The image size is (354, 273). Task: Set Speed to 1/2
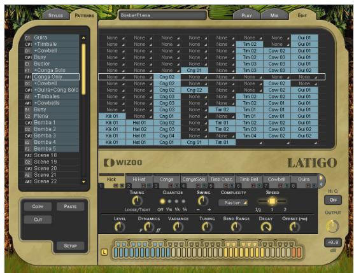pyautogui.click(x=258, y=209)
